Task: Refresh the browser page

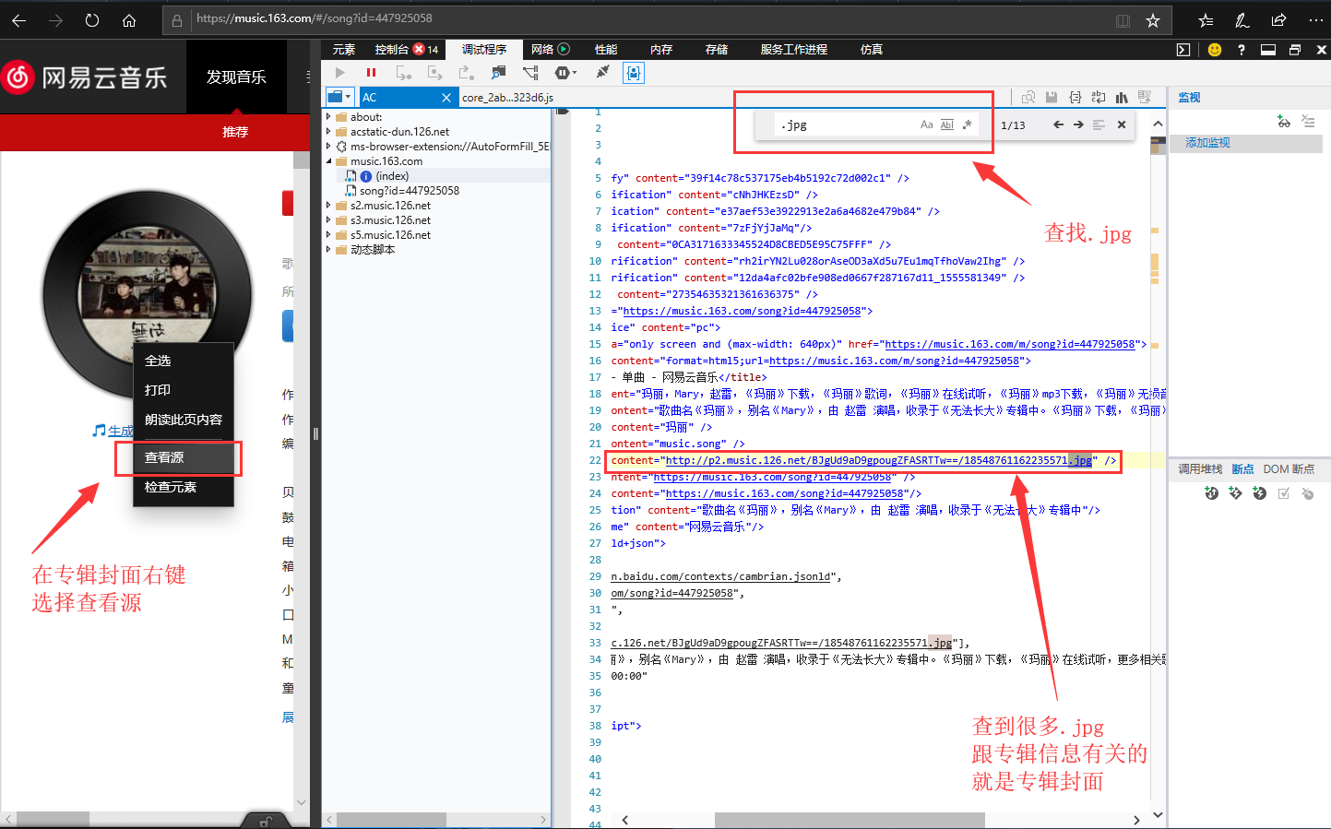Action: 92,19
